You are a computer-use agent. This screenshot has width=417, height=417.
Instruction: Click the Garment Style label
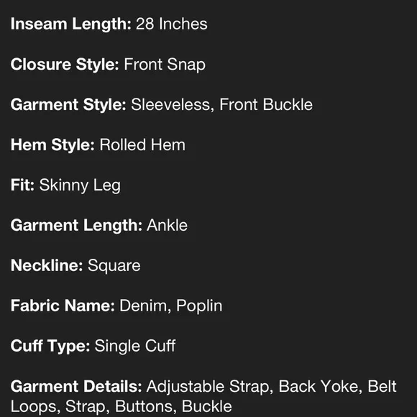pyautogui.click(x=68, y=105)
